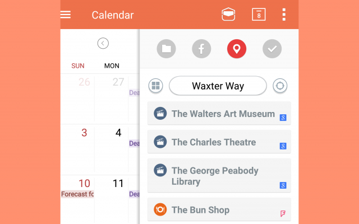Image resolution: width=359 pixels, height=224 pixels.
Task: Open the three-dot overflow menu
Action: point(284,15)
